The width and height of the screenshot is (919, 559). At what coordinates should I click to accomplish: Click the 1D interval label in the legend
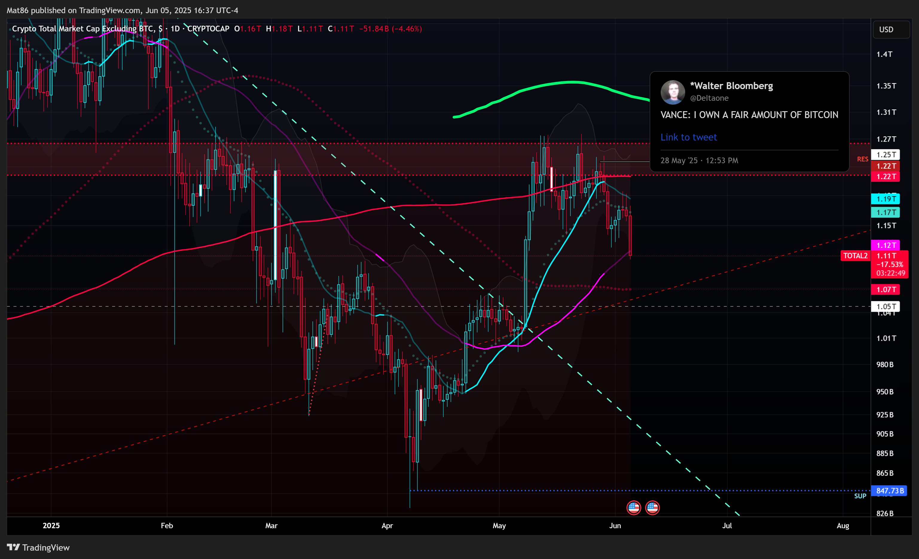coord(175,29)
